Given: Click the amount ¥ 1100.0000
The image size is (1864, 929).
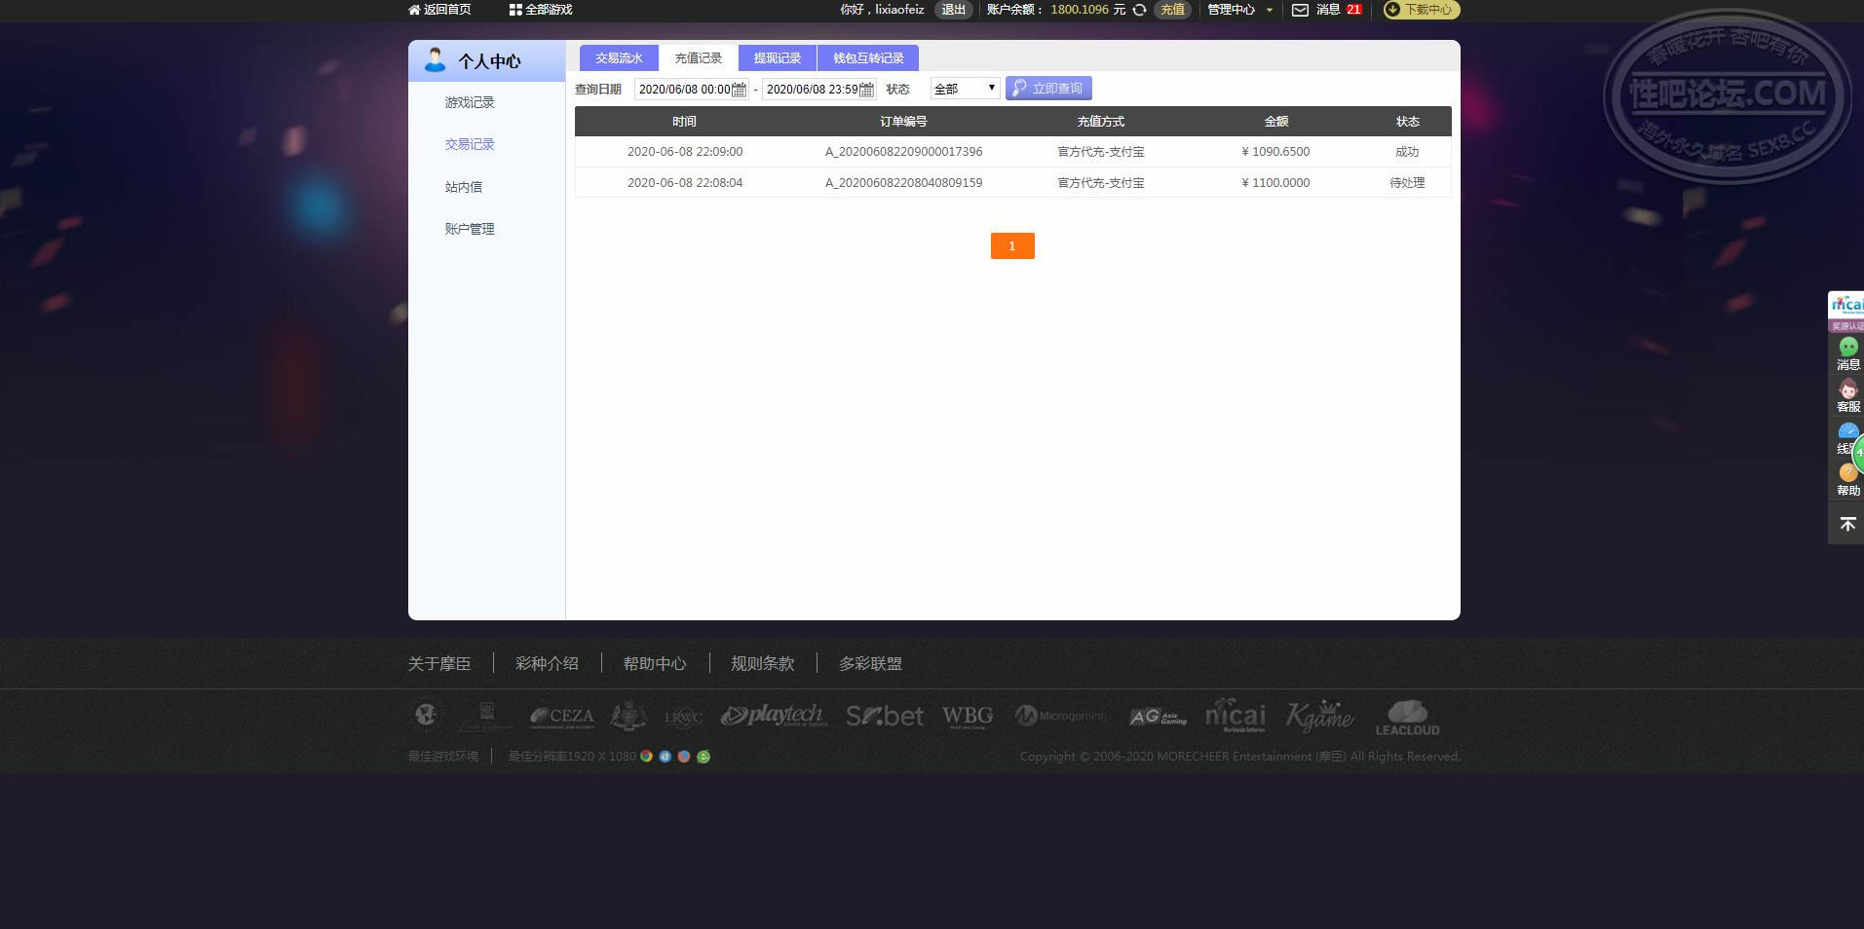Looking at the screenshot, I should click(x=1275, y=183).
